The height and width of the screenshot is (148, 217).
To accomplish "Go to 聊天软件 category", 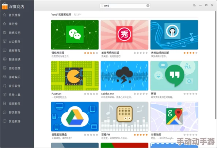I will (15, 112).
